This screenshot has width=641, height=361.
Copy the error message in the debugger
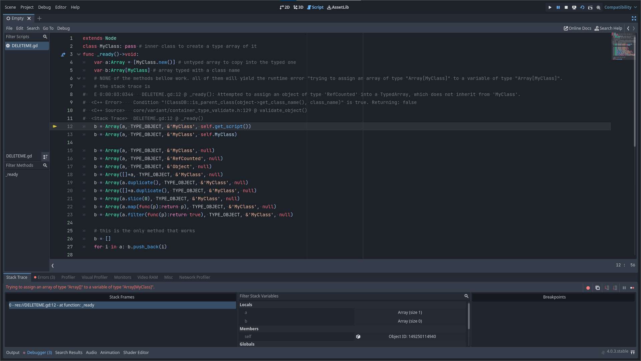click(598, 288)
